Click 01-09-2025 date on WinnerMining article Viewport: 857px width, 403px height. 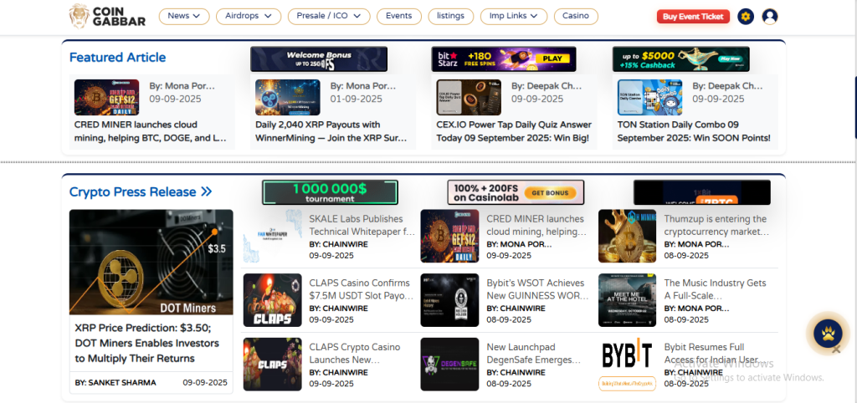[357, 99]
